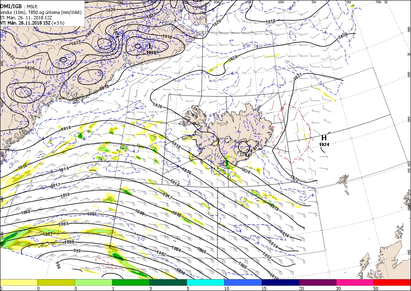Select the pink legend color swatch
Image resolution: width=411 pixels, height=291 pixels.
355,282
